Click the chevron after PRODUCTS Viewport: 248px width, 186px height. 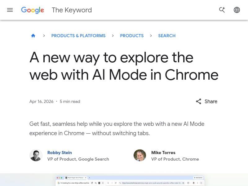coord(151,36)
